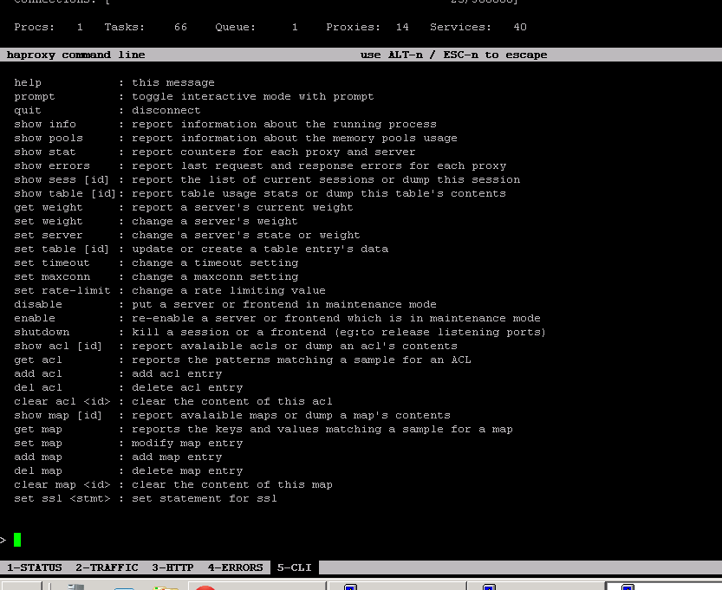Image resolution: width=722 pixels, height=590 pixels.
Task: Switch to the 1-STATUS tab
Action: 35,567
